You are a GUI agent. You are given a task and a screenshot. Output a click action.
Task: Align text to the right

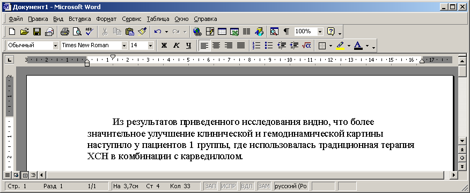[229, 46]
